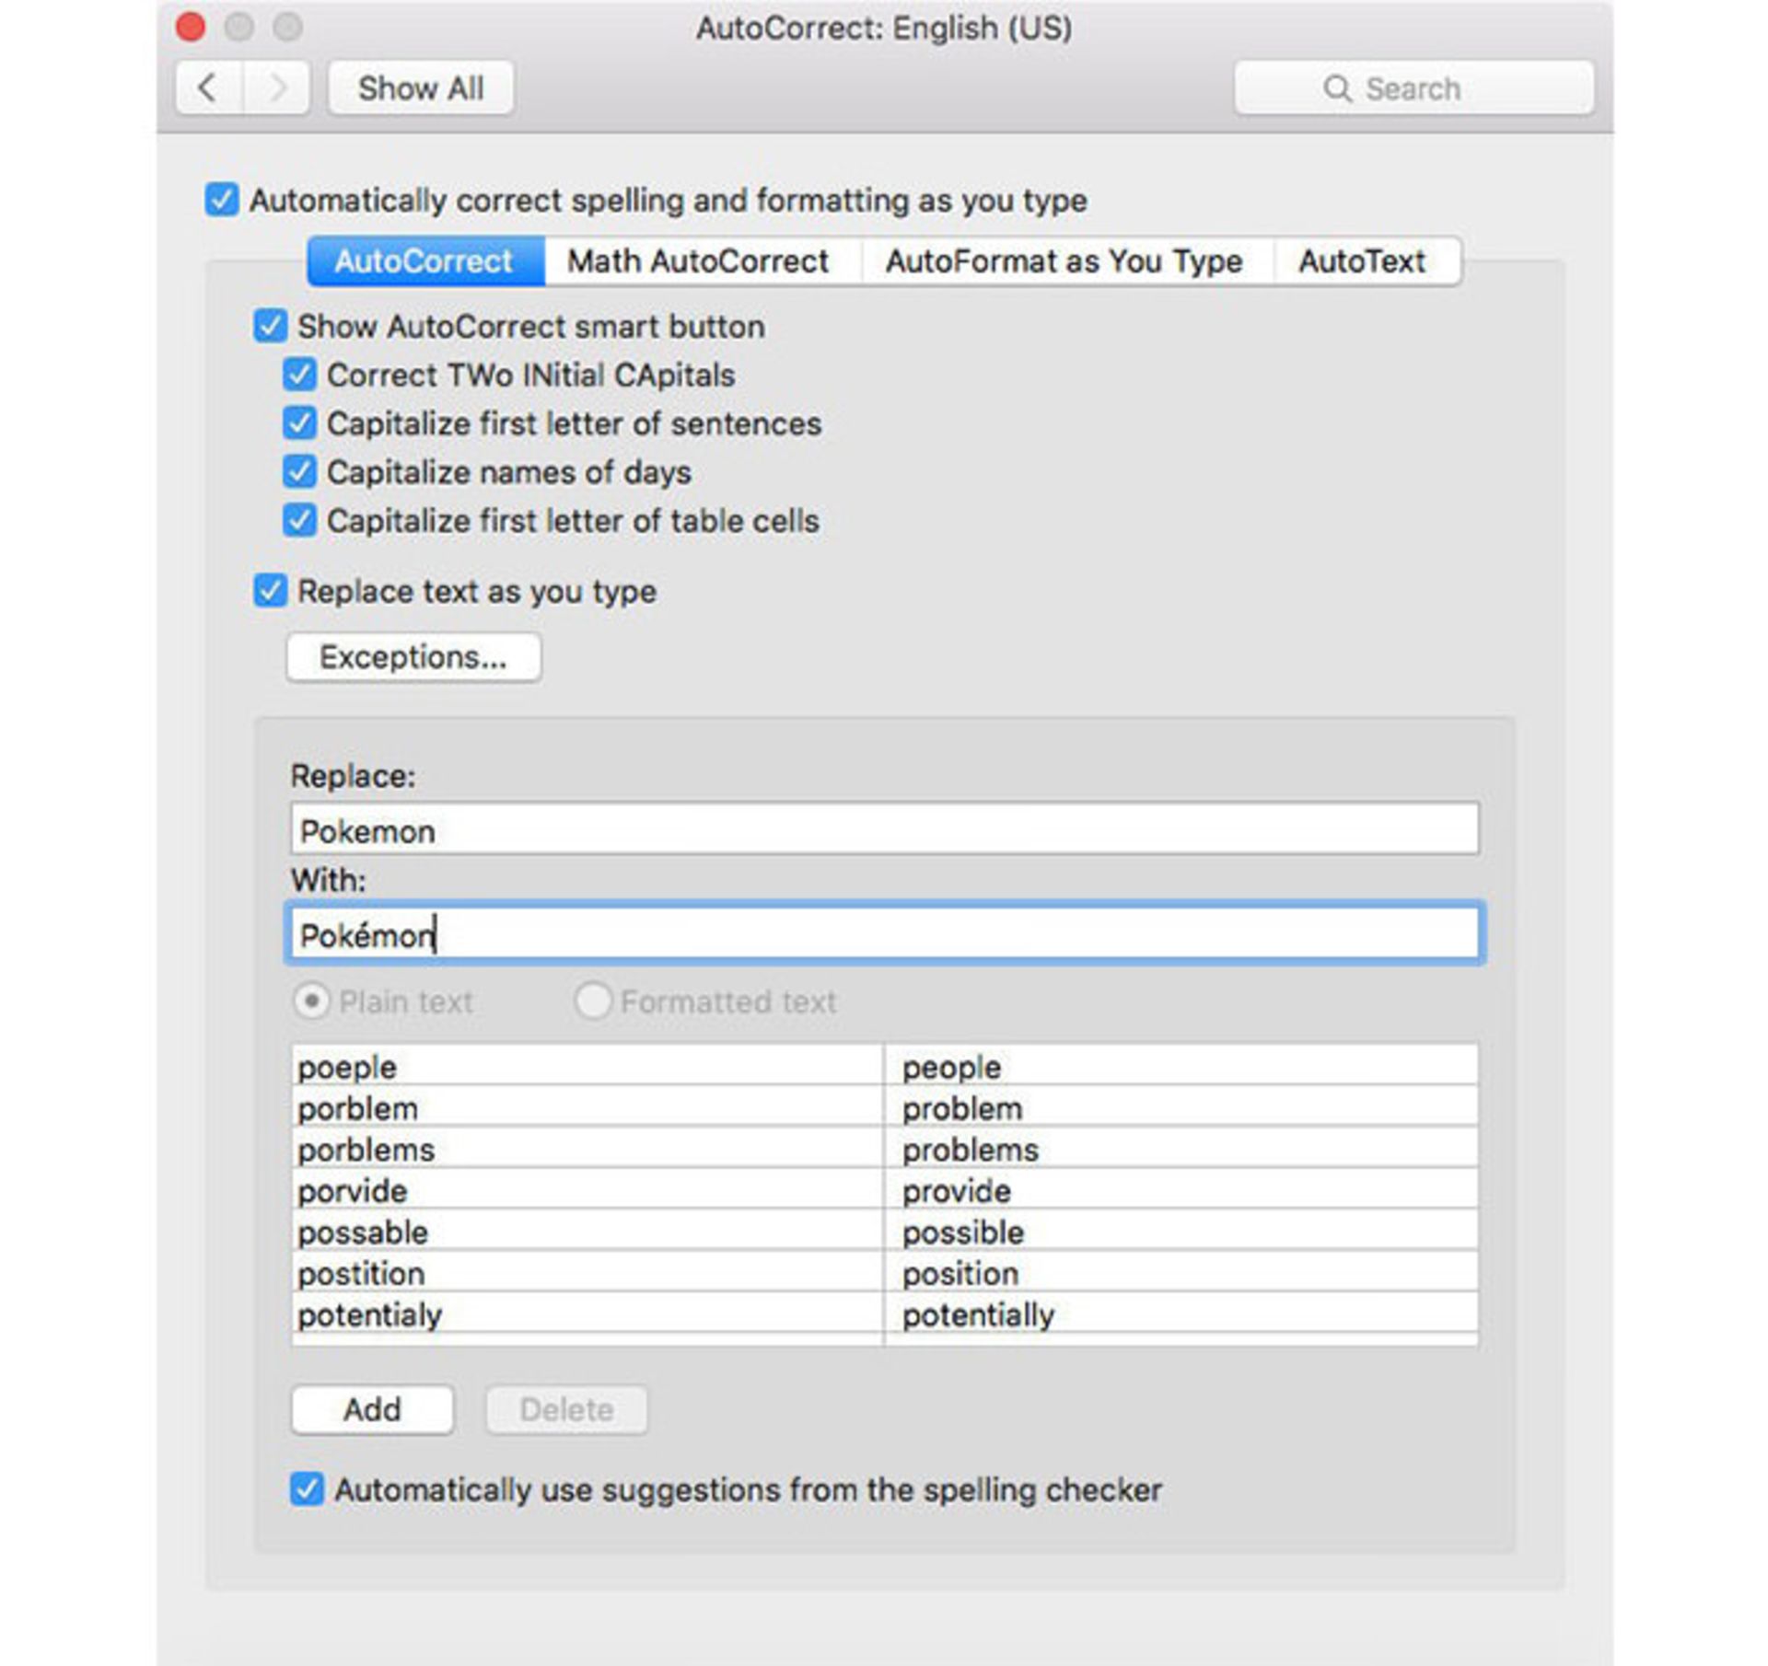Viewport: 1768px width, 1666px height.
Task: Toggle Capitalize first letter of table cells
Action: click(299, 521)
